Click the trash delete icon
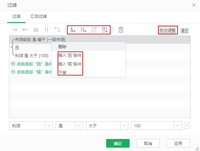Screen dimensions: 200x151 pyautogui.click(x=121, y=30)
